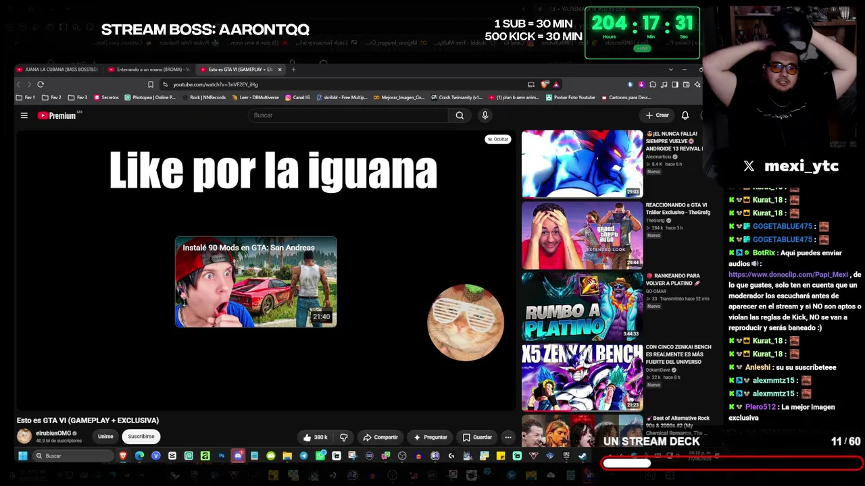This screenshot has width=865, height=486.
Task: Open RUMBO A PLATINO live stream thumbnail
Action: click(x=582, y=306)
